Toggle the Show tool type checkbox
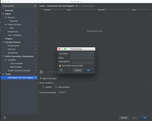This screenshot has height=121, width=152. point(41,78)
